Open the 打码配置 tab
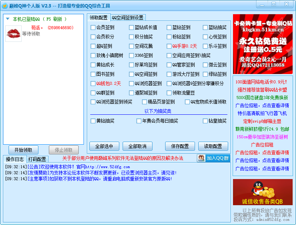Viewport: 296px width, 225px height. [37, 159]
